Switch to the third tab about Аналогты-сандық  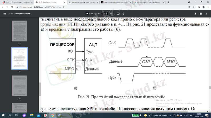83,2
